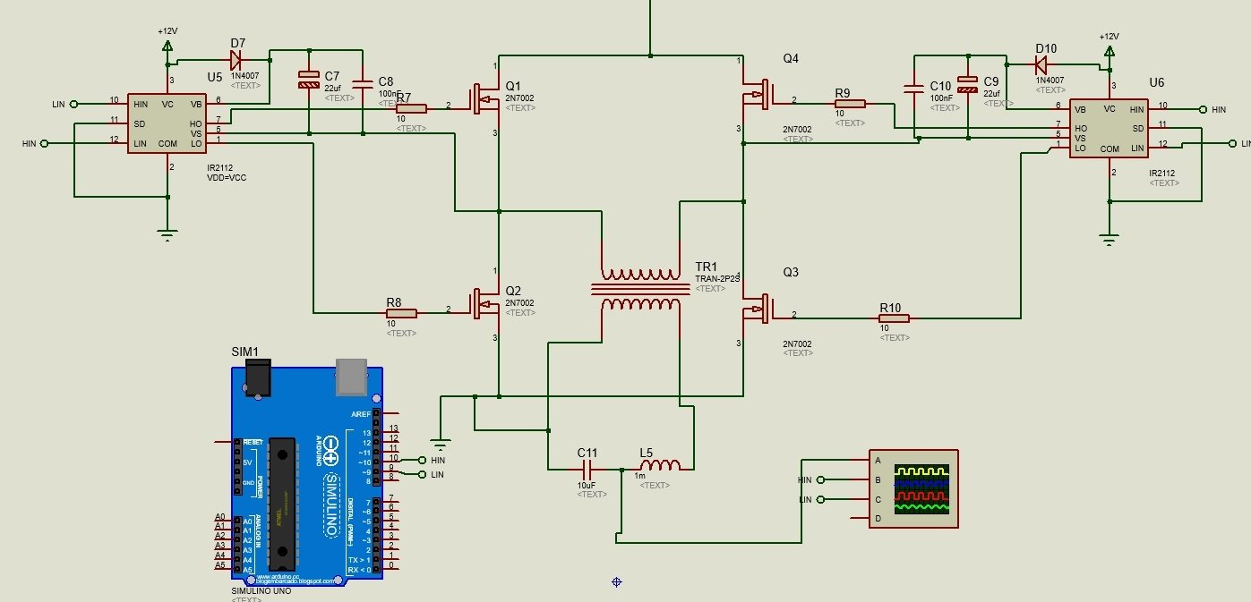Click the Q2 MOSFET symbol
The width and height of the screenshot is (1251, 602).
(x=485, y=304)
